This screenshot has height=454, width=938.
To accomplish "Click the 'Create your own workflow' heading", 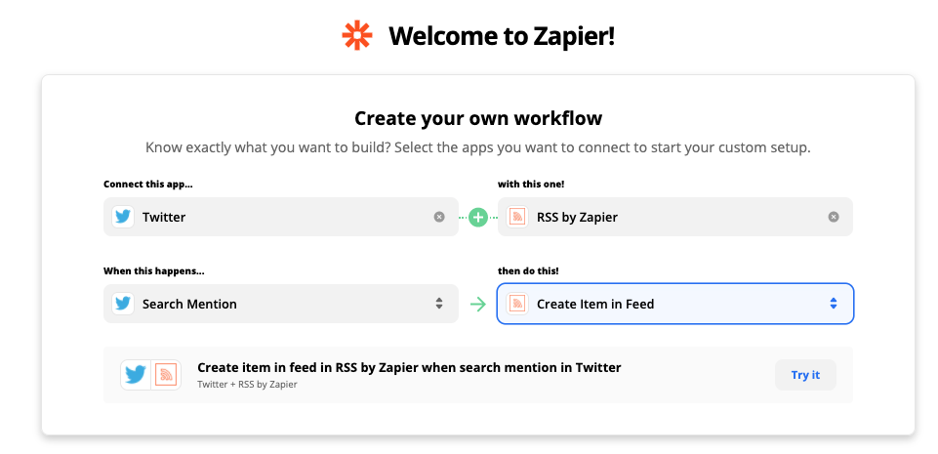I will tap(478, 118).
